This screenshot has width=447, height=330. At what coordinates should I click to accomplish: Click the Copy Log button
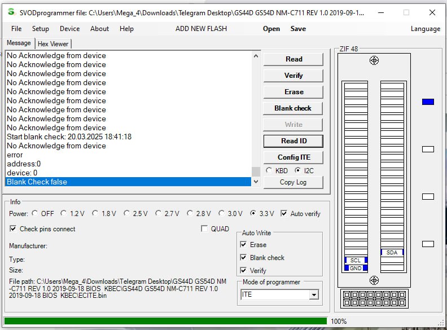coord(293,182)
